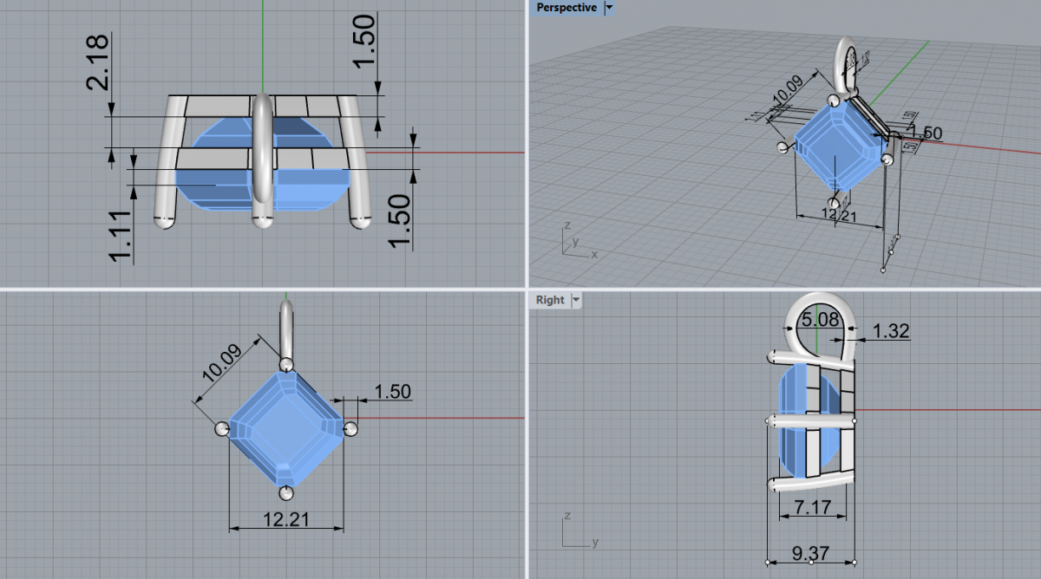Select the blue gemstone in bottom-left viewport

click(x=285, y=427)
